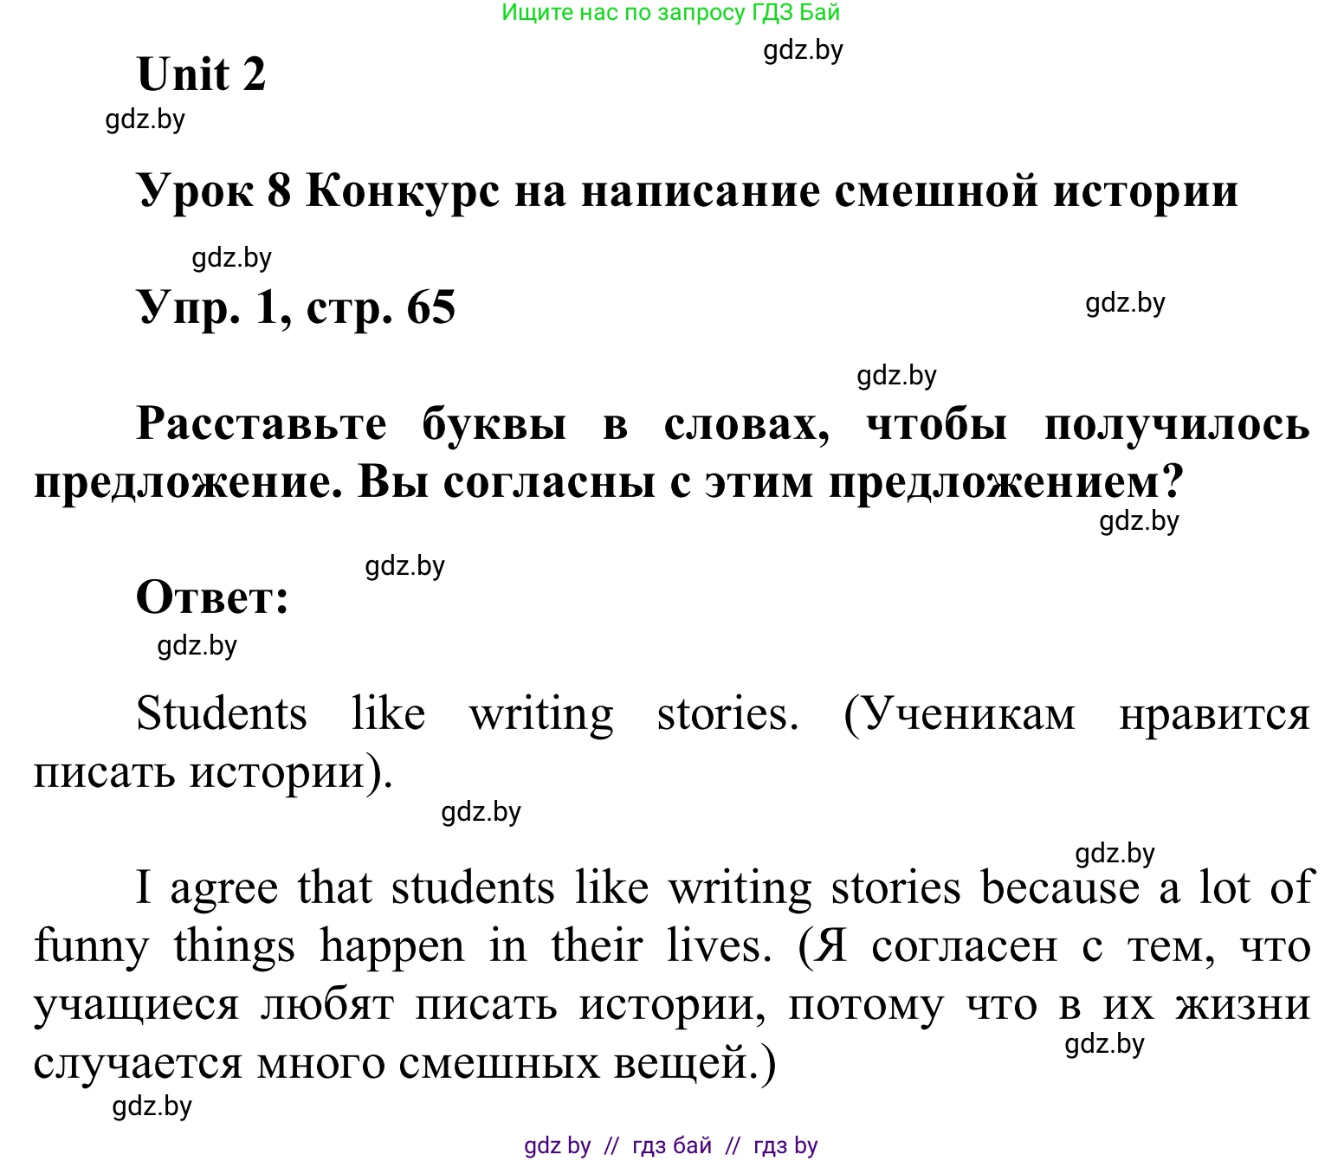Click the gdz.by watermark right of 'because'
Viewport: 1344px width, 1161px height.
[x=1115, y=854]
